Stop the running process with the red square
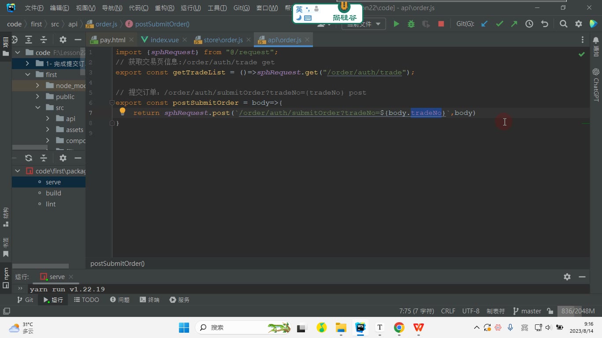This screenshot has width=602, height=338. click(x=441, y=24)
